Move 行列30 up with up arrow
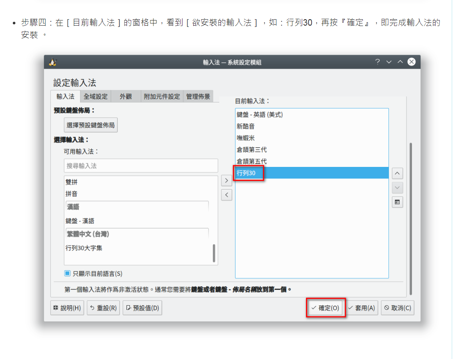Viewport: 453px width, 359px height. click(397, 173)
